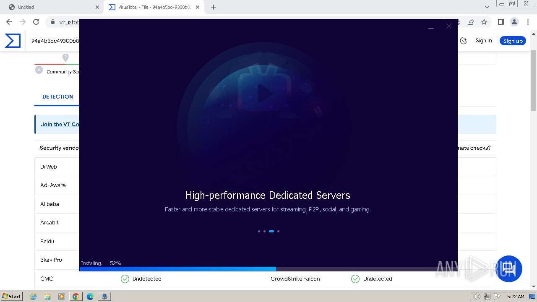Open Microsoft Edge from taskbar

click(90, 297)
